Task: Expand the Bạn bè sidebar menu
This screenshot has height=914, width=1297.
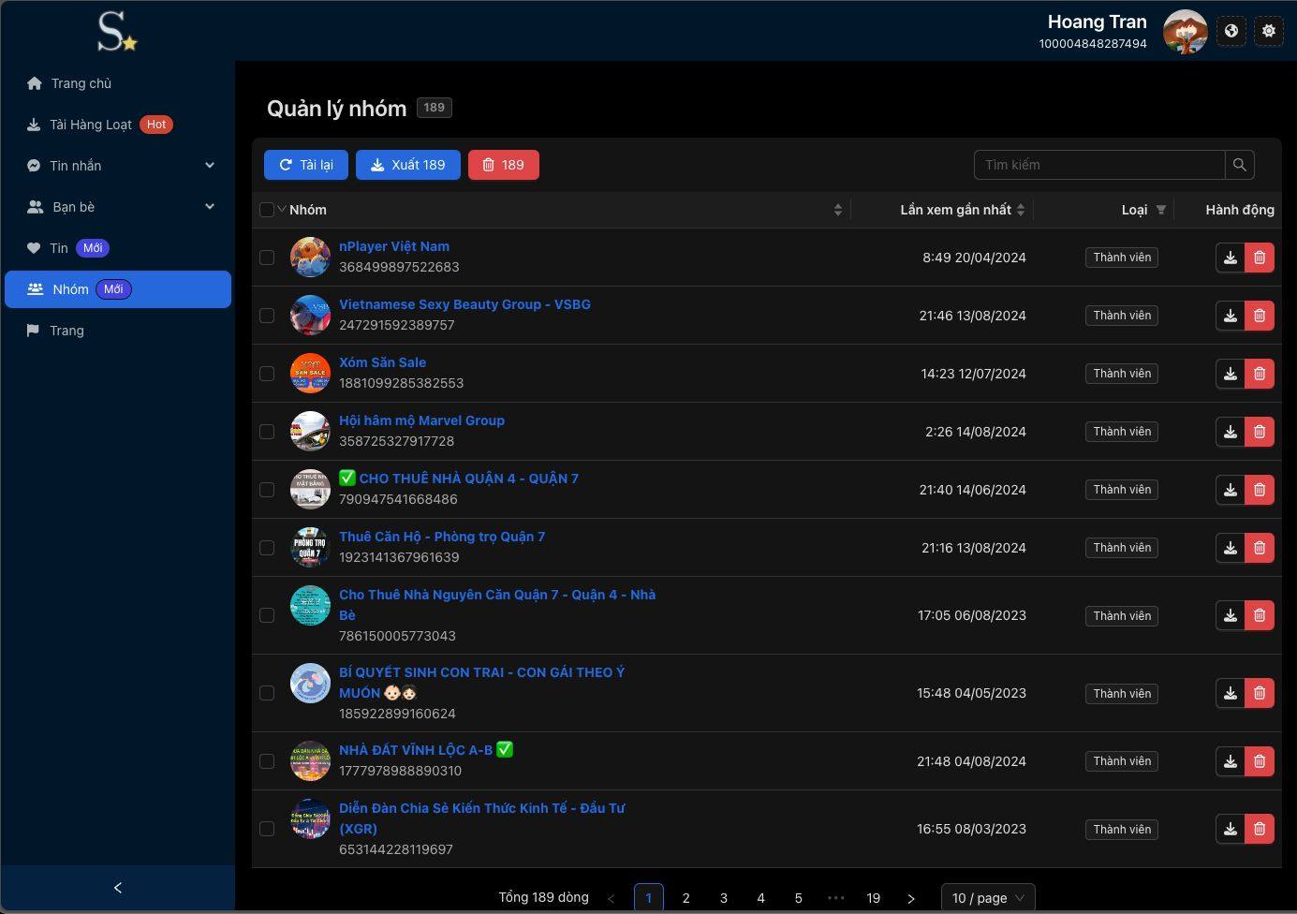Action: pyautogui.click(x=118, y=207)
